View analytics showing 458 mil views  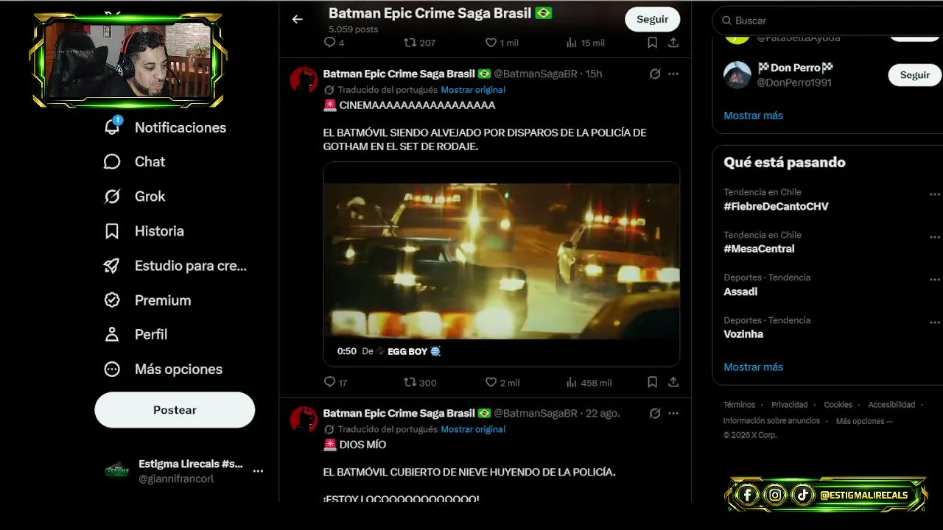[572, 382]
